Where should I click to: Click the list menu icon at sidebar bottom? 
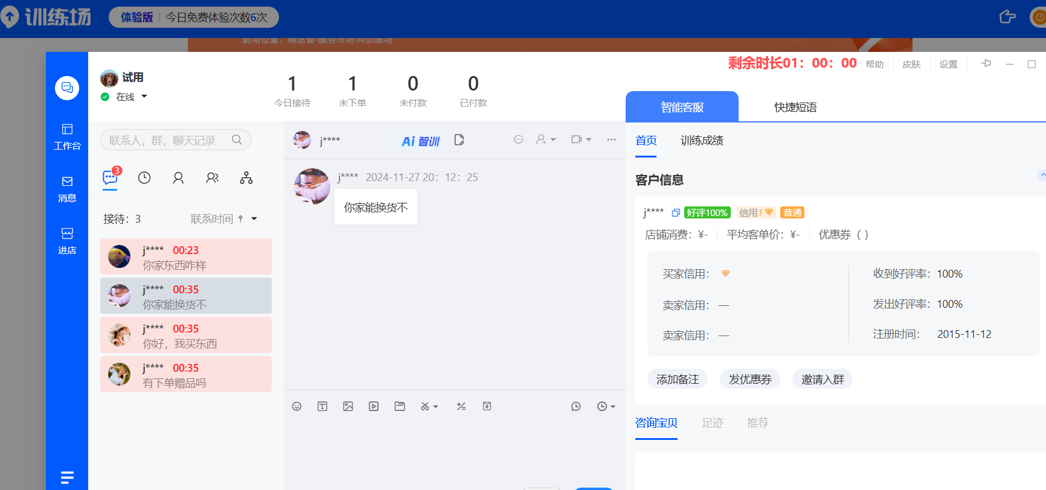[67, 478]
